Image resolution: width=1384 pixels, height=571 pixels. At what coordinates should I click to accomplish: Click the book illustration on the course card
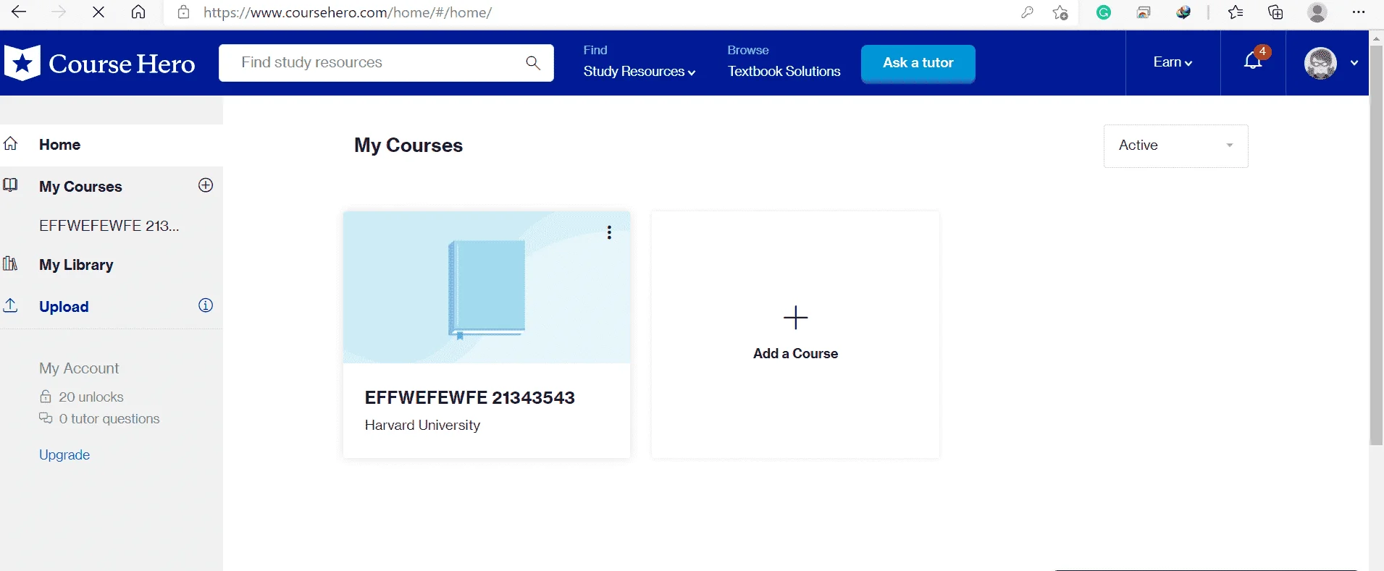487,289
